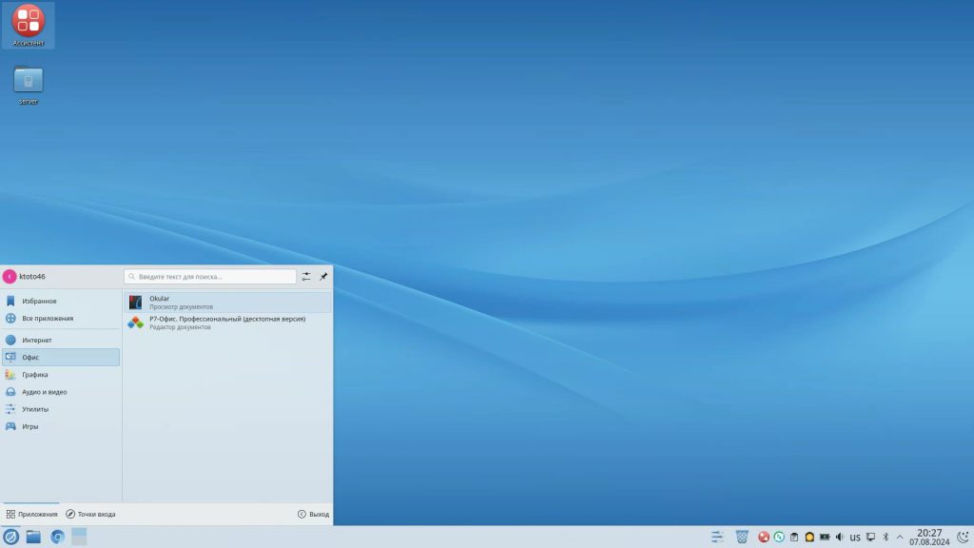
Task: Click the red Ассистент tray icon
Action: pos(764,537)
